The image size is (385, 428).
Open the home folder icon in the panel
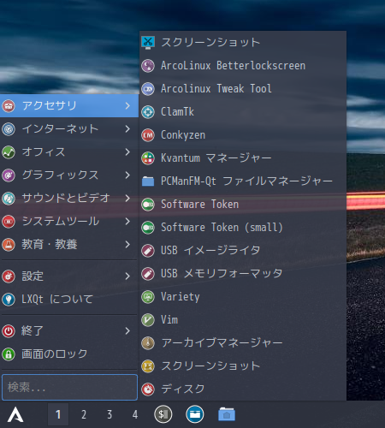tap(227, 414)
